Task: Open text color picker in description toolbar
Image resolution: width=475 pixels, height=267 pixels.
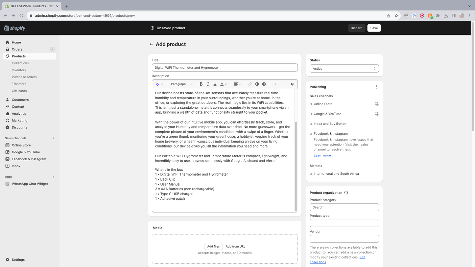Action: [x=224, y=84]
